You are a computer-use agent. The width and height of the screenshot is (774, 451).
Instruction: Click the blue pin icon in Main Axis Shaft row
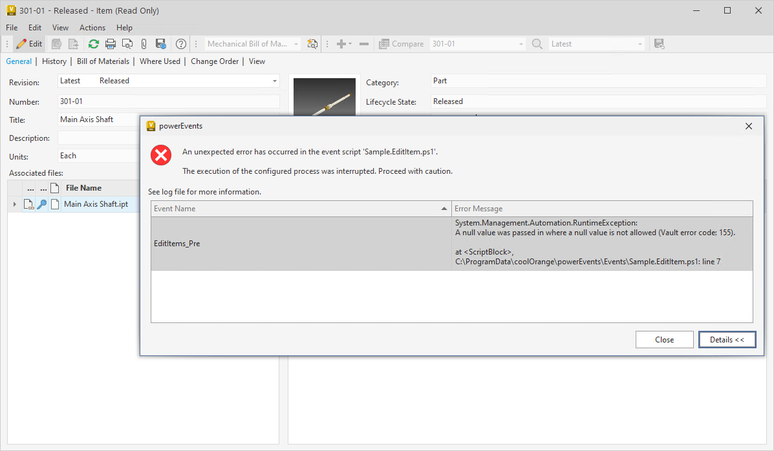tap(42, 204)
